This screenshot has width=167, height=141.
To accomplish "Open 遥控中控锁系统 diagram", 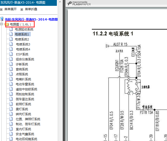I will 26,89.
